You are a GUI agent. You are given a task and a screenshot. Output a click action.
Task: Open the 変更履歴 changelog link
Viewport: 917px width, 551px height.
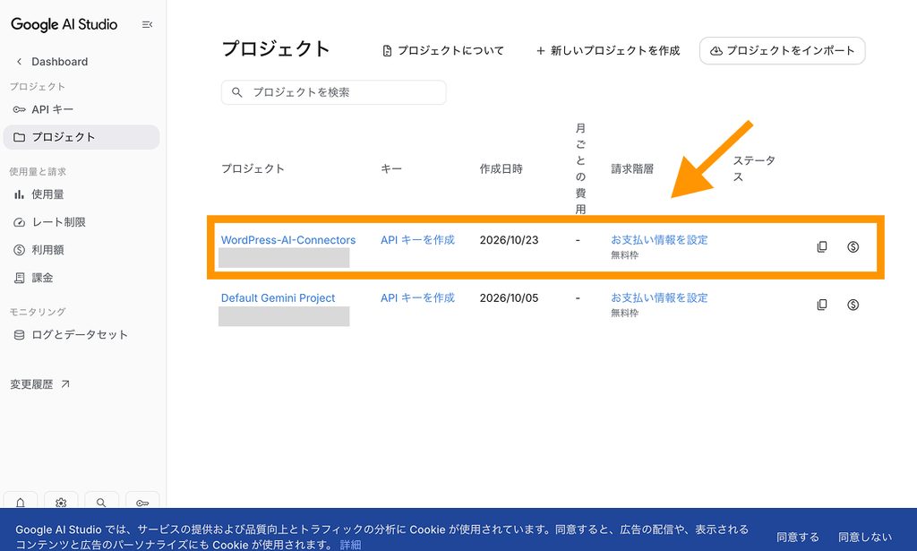(39, 384)
